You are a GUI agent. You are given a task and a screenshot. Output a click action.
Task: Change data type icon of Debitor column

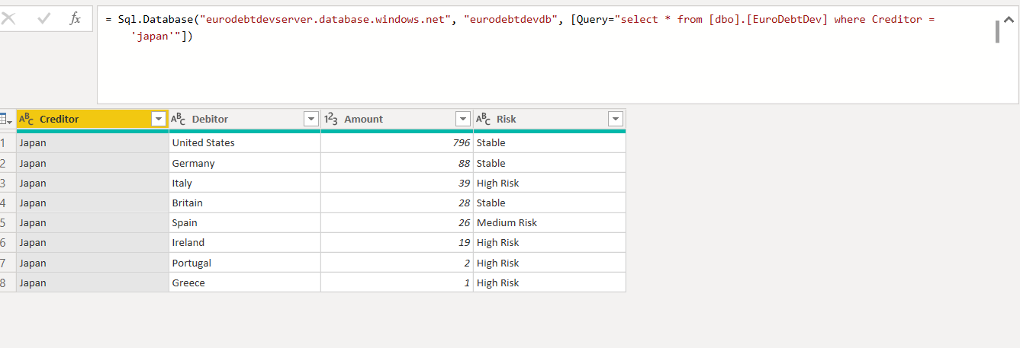(179, 119)
